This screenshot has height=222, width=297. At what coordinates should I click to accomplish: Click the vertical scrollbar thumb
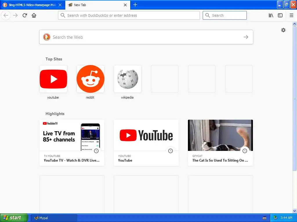click(x=294, y=98)
